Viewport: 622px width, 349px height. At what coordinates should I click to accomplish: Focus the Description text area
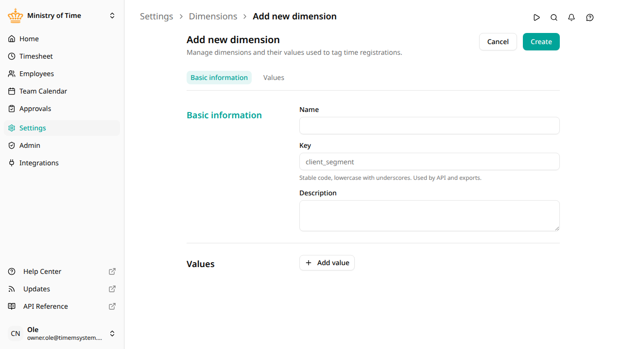[x=430, y=216]
